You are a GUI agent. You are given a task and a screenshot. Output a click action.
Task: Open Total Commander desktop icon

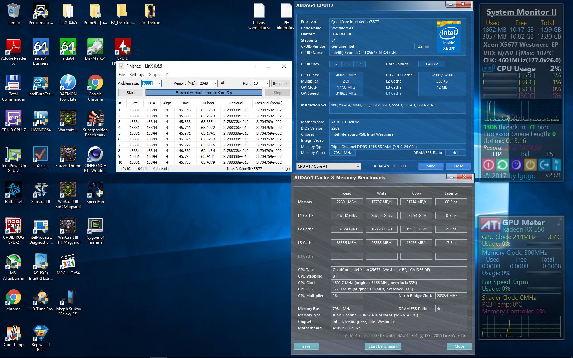pos(14,88)
